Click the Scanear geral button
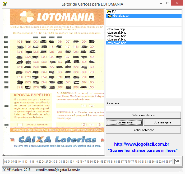The image size is (185, 174). tap(163, 122)
